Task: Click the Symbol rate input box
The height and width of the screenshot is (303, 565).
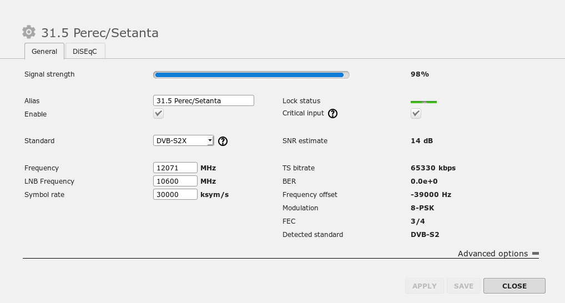Action: coord(175,194)
